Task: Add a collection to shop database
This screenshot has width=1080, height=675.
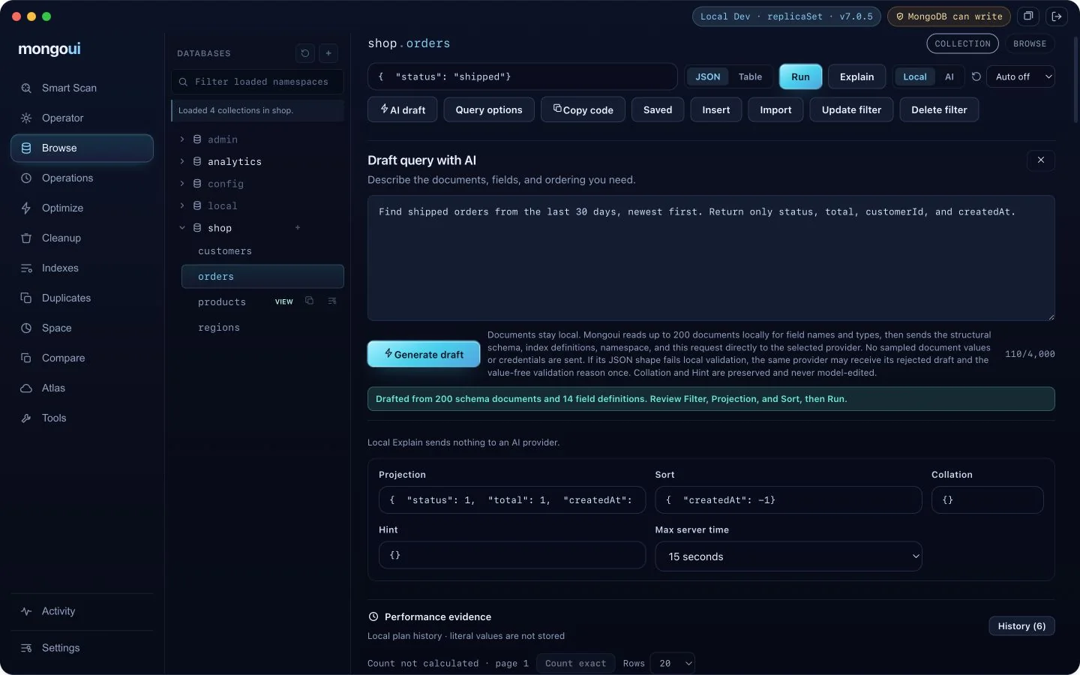Action: (298, 228)
